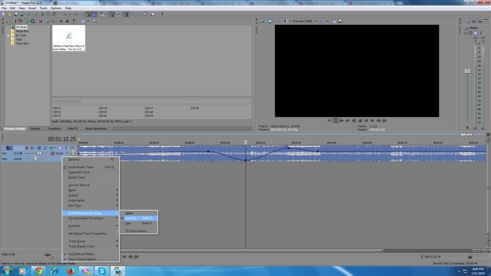
Task: Expand the By Type tree node
Action: pos(8,35)
